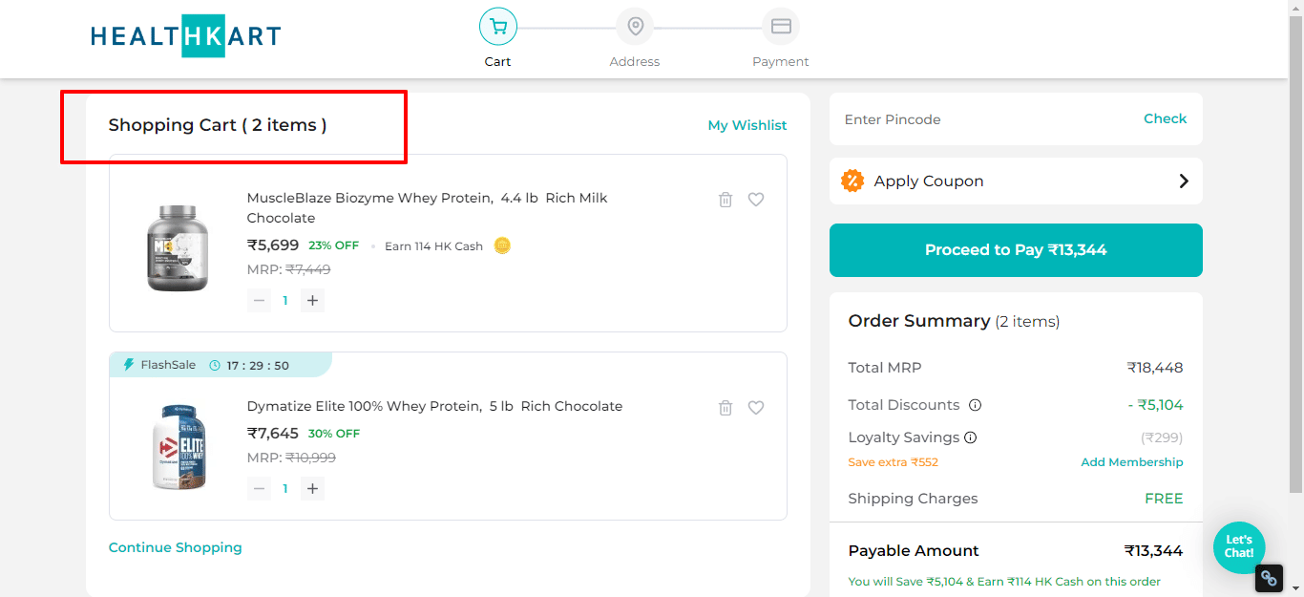Expand the Apply Coupon section

point(1016,181)
